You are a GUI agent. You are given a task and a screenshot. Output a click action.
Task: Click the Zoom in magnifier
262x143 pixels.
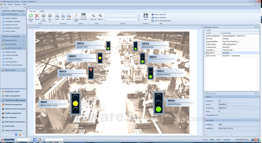pyautogui.click(x=100, y=16)
